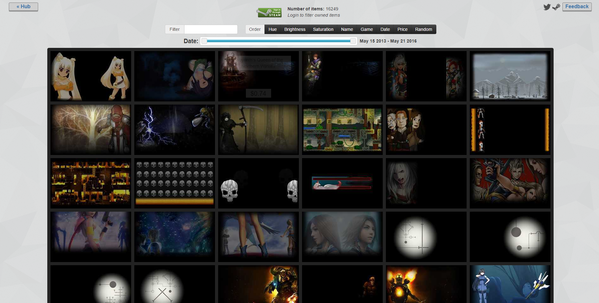Sort items by Date in Order bar
The image size is (599, 303).
[385, 29]
